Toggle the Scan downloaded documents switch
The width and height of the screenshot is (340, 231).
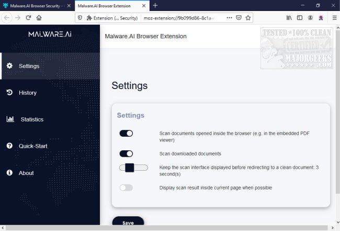126,153
